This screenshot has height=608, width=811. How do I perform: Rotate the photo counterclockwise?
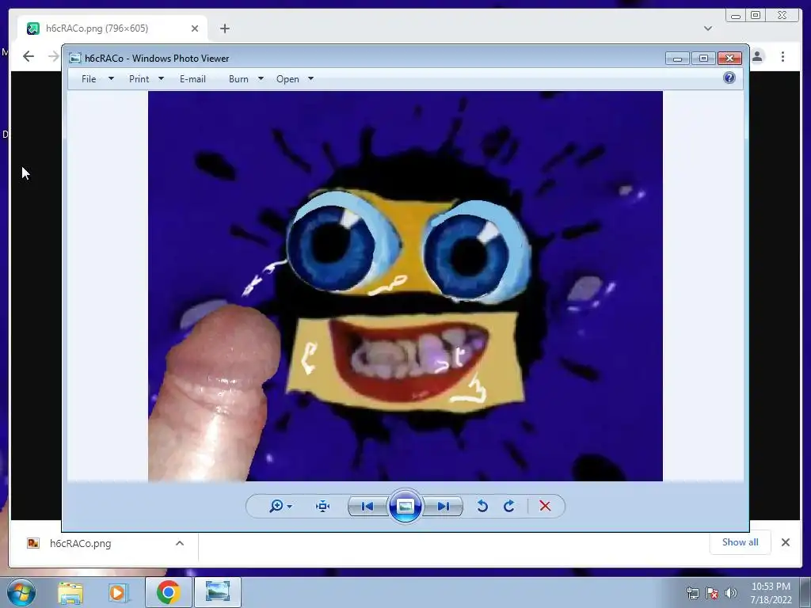tap(482, 506)
